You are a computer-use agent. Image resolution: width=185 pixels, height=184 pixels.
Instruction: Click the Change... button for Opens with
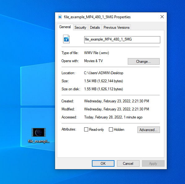tap(144, 61)
